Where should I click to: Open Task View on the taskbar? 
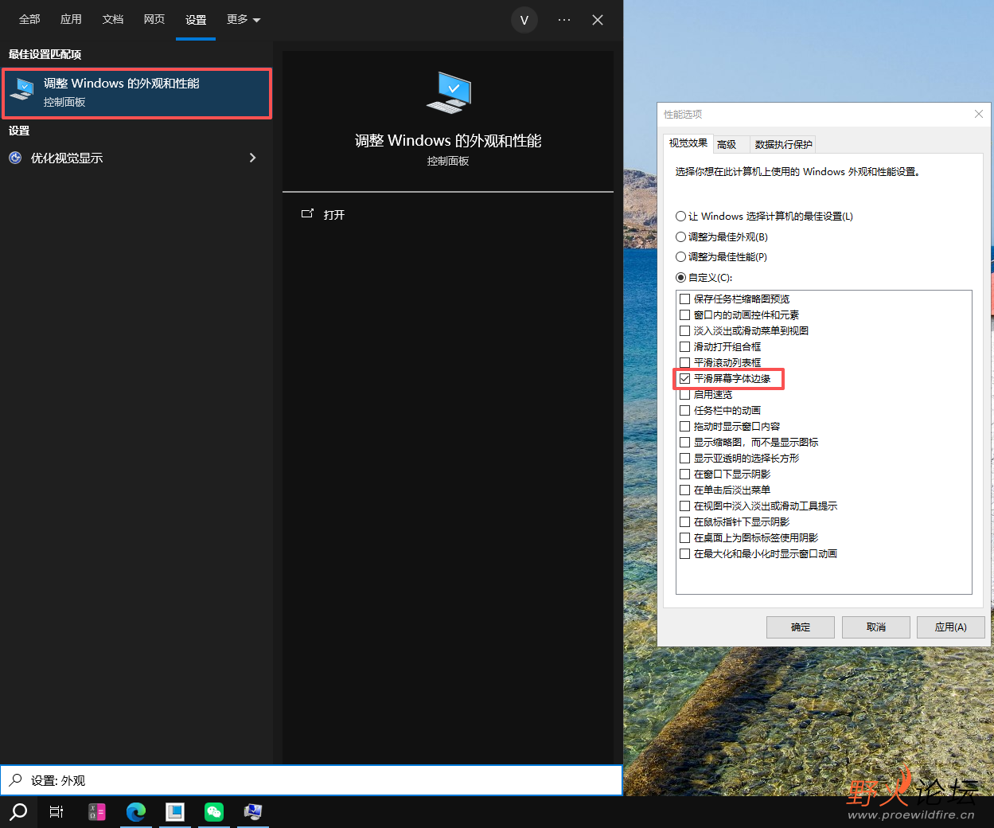(57, 812)
